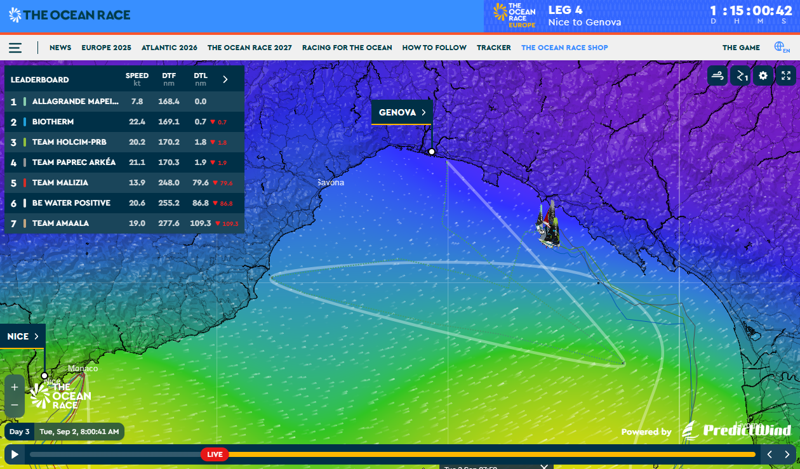Step timeline backward with left arrow

pos(770,454)
